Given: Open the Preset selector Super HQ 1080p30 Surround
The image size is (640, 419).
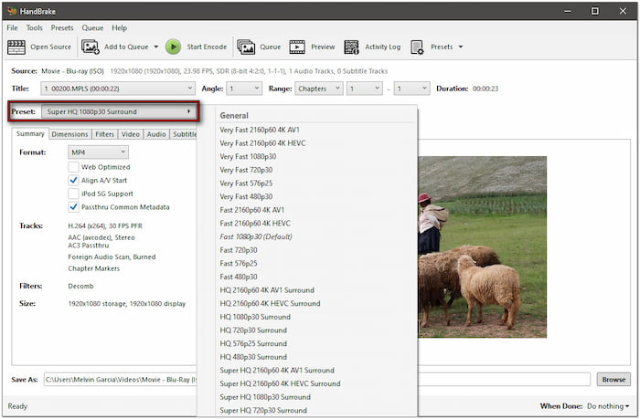Looking at the screenshot, I should point(119,111).
